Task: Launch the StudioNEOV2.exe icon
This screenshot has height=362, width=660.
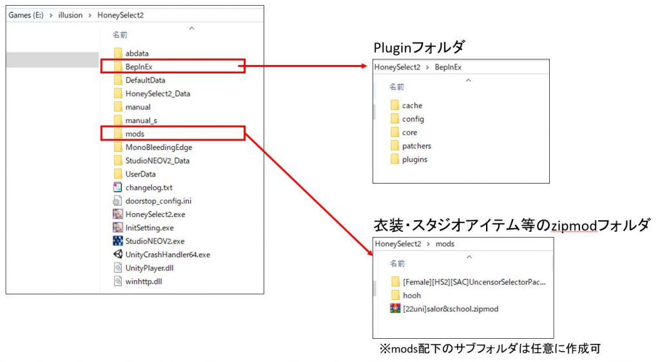Action: [x=118, y=241]
